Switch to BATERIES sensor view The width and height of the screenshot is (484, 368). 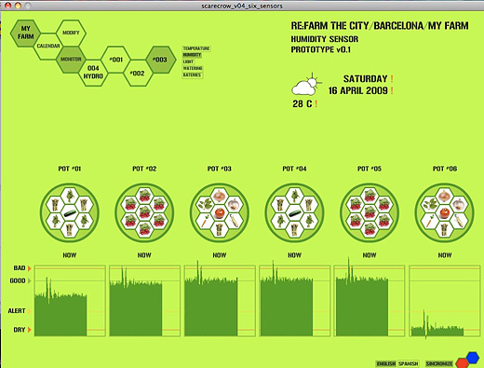click(193, 75)
